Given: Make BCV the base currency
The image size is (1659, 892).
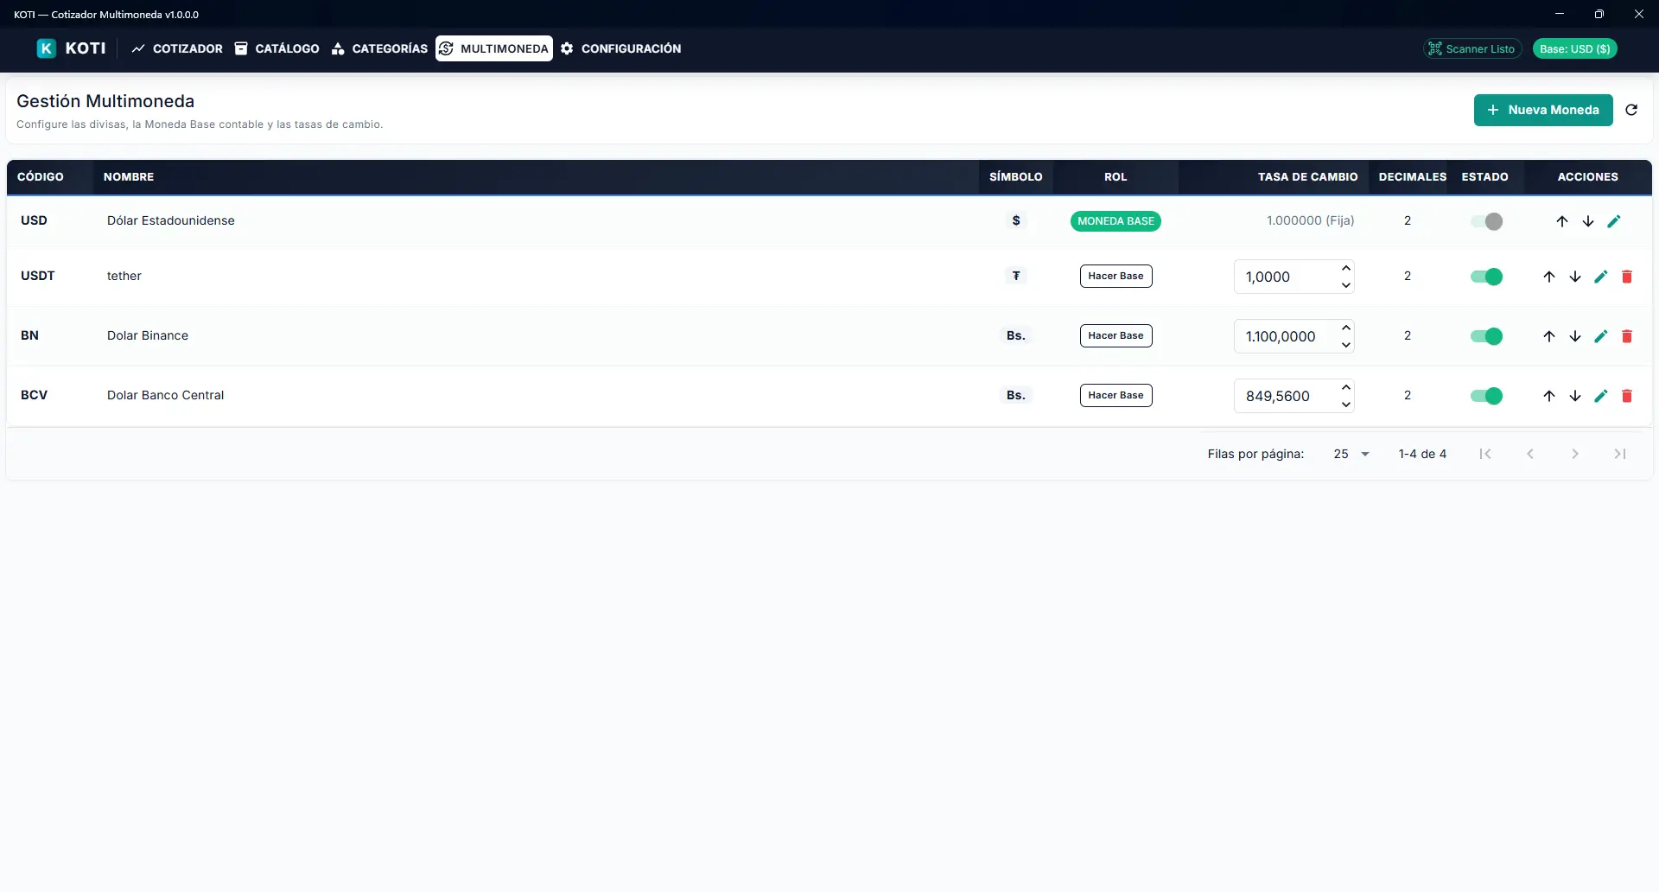Looking at the screenshot, I should [x=1116, y=396].
